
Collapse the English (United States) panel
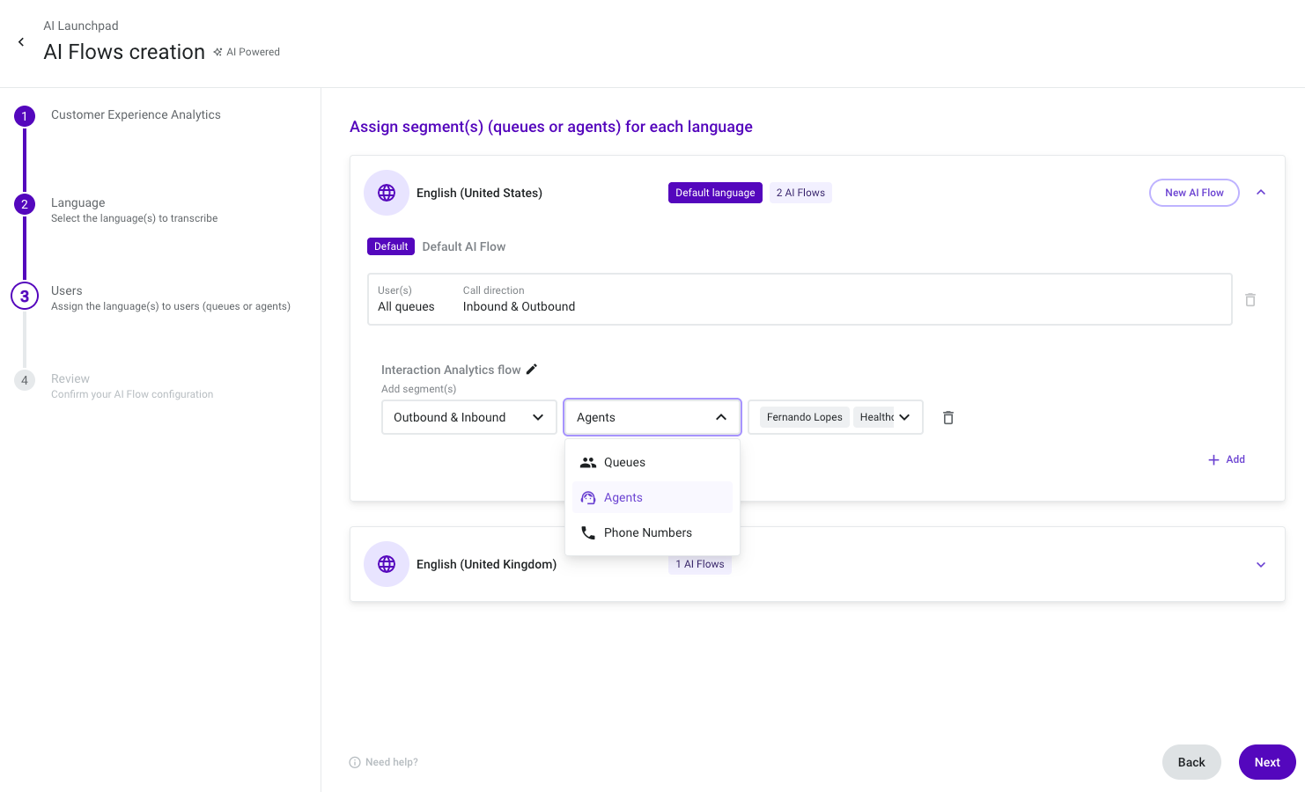tap(1261, 193)
